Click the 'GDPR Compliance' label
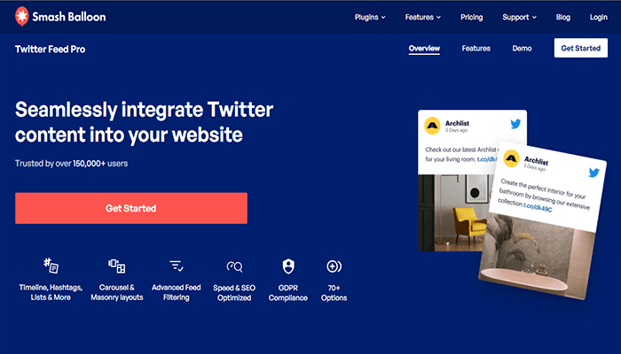The height and width of the screenshot is (354, 621). coord(288,293)
